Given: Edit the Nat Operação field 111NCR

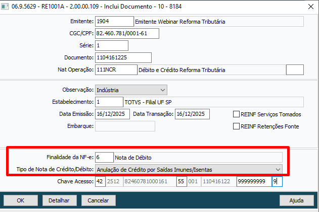Looking at the screenshot, I should [x=116, y=69].
